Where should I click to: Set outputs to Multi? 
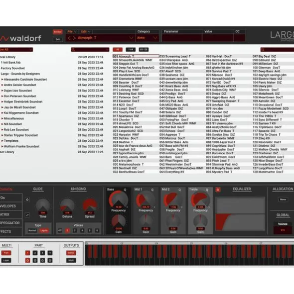pos(71,261)
